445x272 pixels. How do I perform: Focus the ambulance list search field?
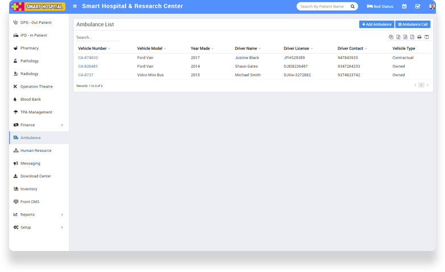98,38
